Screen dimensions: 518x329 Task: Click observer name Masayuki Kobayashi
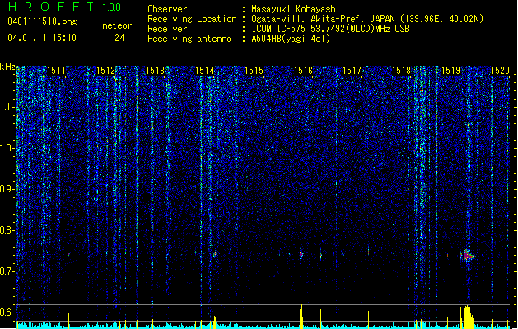click(296, 9)
